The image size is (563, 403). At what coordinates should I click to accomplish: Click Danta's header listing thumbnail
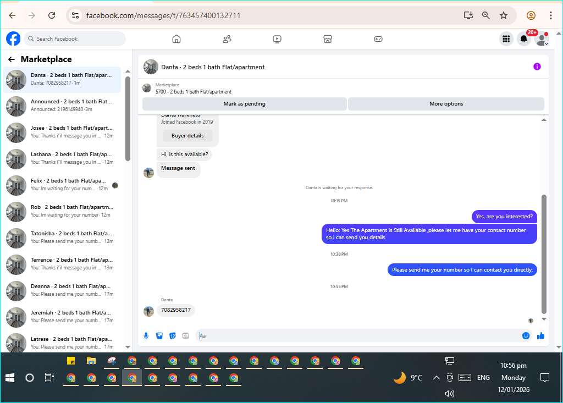coord(151,67)
